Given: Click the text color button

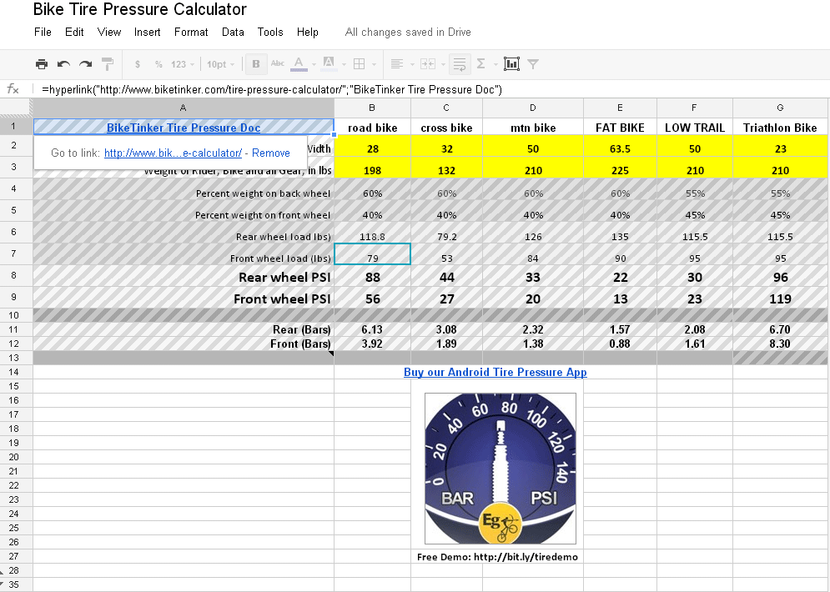Looking at the screenshot, I should [299, 64].
